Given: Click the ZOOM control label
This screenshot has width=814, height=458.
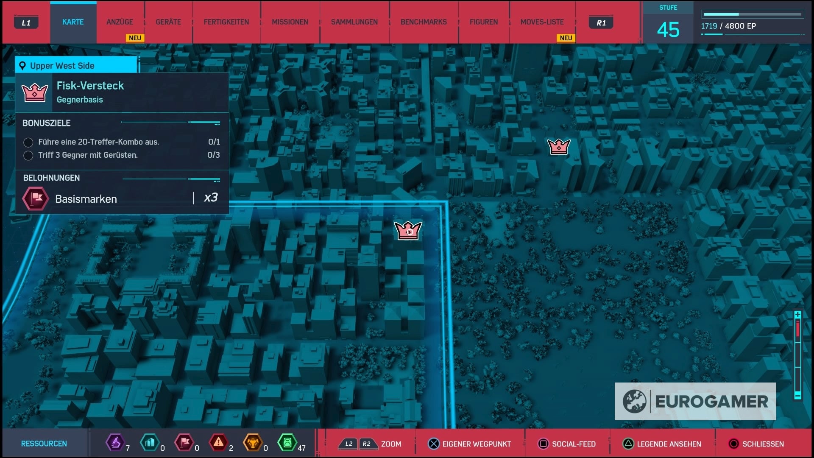Looking at the screenshot, I should click(391, 444).
